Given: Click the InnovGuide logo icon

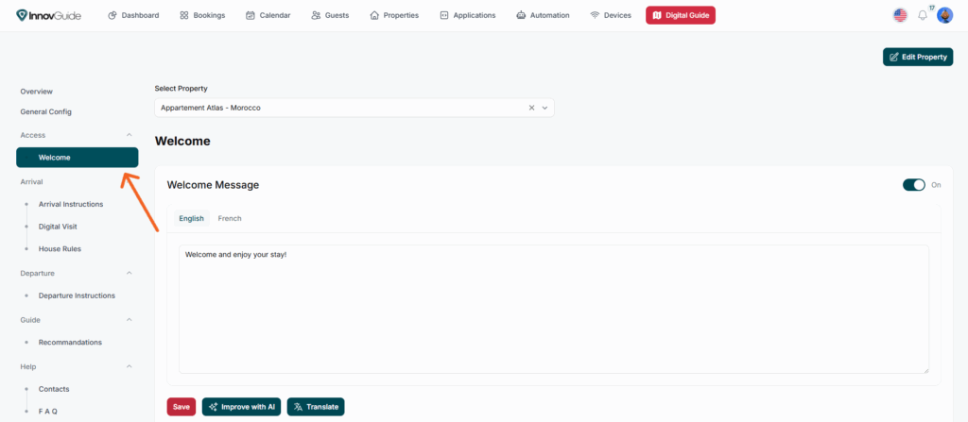Looking at the screenshot, I should pyautogui.click(x=23, y=15).
